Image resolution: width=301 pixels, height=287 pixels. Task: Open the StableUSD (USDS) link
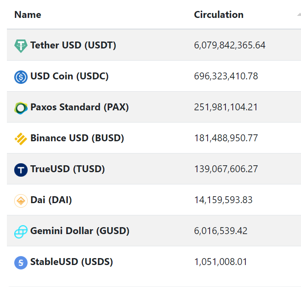[x=71, y=262]
